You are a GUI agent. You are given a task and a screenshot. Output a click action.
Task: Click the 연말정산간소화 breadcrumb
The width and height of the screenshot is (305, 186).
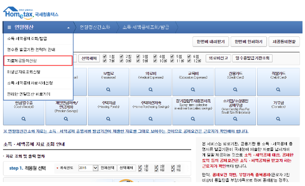point(95,27)
